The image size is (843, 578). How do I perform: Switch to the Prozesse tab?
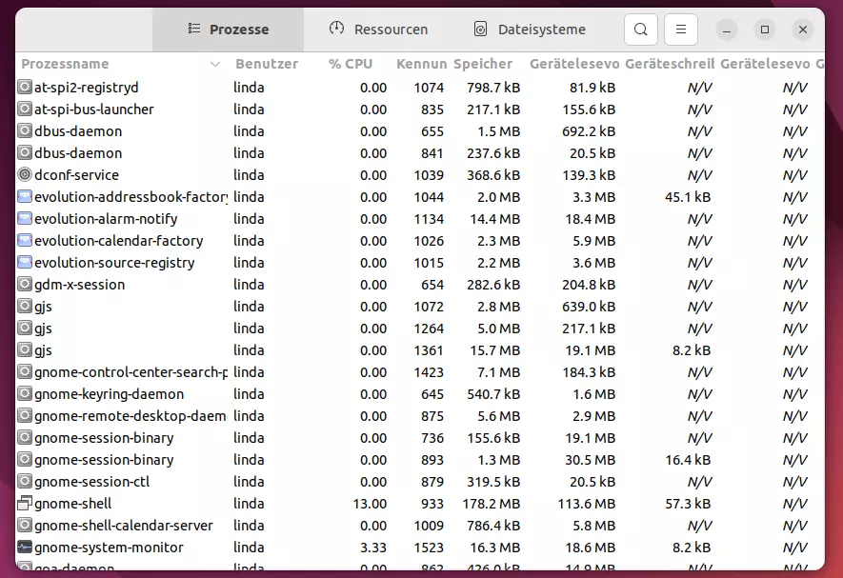[228, 30]
